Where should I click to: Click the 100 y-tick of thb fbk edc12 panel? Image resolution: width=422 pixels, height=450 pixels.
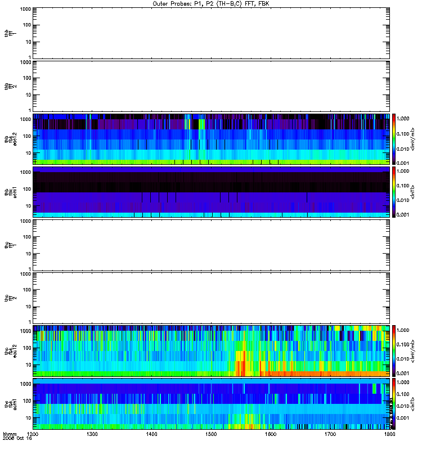tap(27, 136)
